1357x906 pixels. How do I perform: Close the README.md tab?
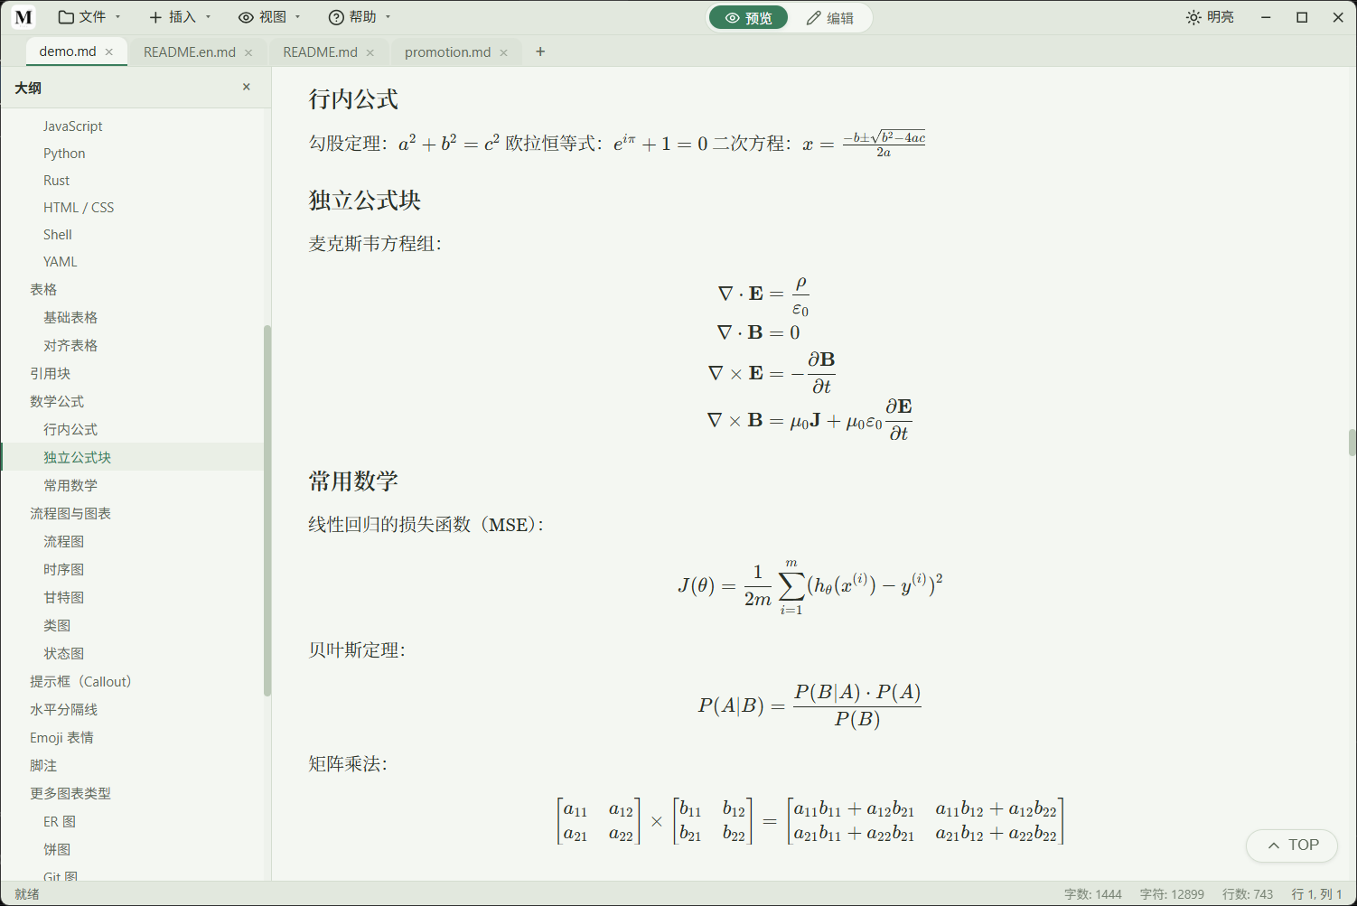[370, 52]
